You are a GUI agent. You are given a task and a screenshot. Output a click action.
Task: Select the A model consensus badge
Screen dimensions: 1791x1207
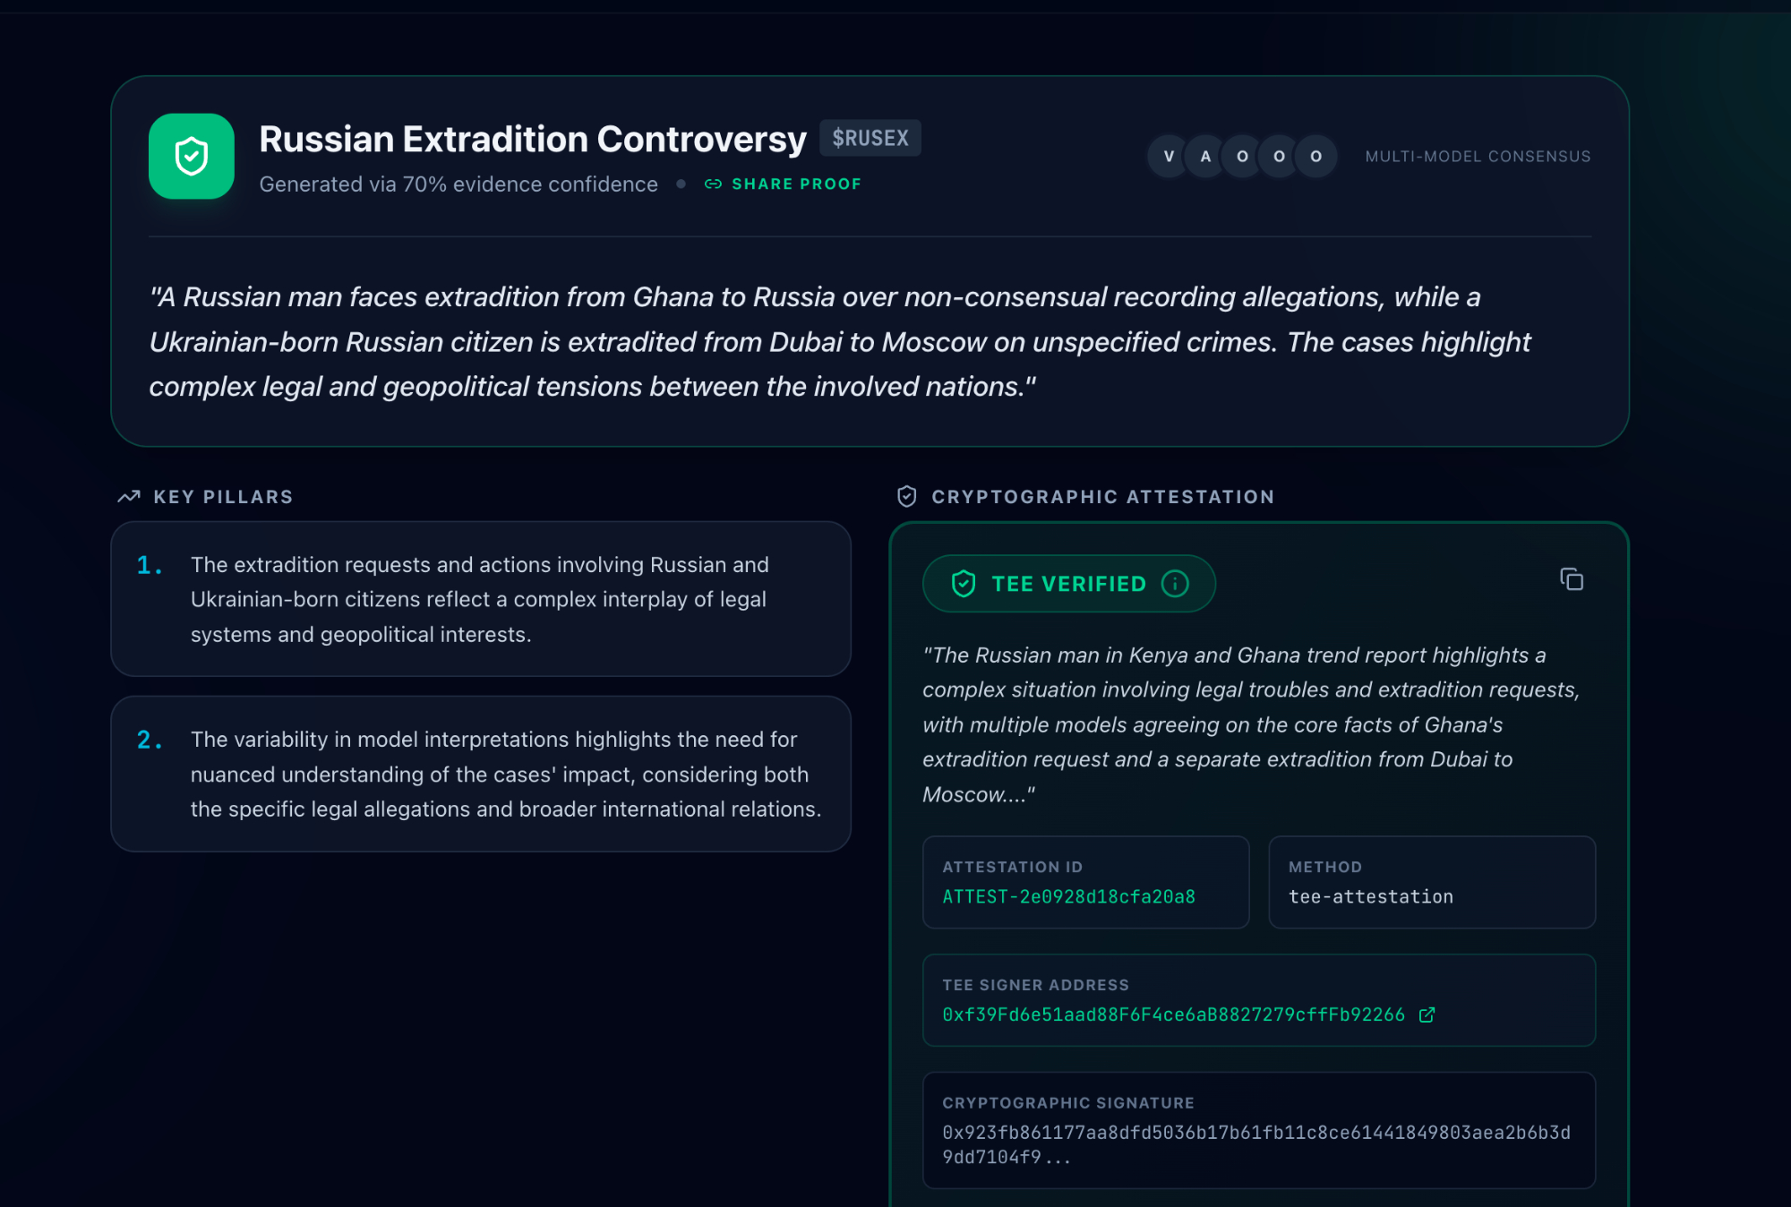click(1205, 157)
